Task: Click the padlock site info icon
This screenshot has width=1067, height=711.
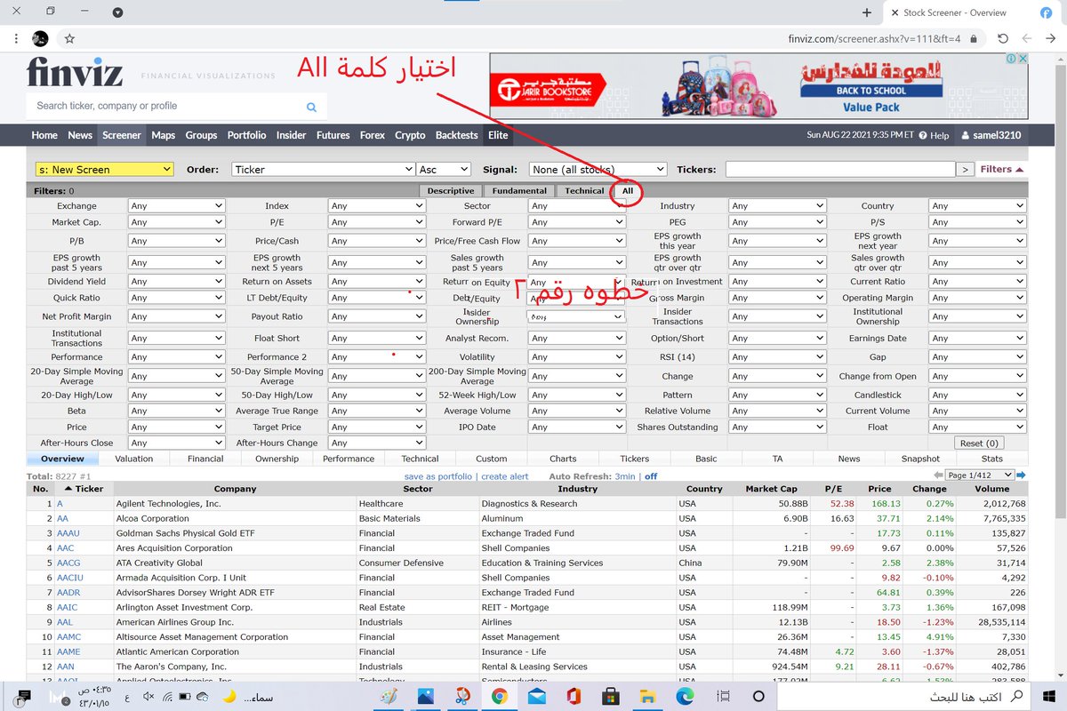Action: [974, 39]
